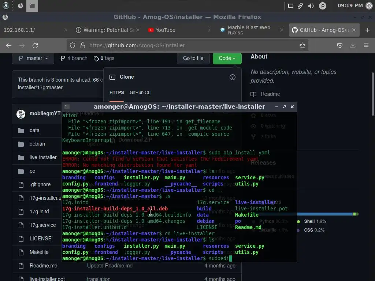Click the Firefox back arrow
This screenshot has width=375, height=281.
pos(9,45)
